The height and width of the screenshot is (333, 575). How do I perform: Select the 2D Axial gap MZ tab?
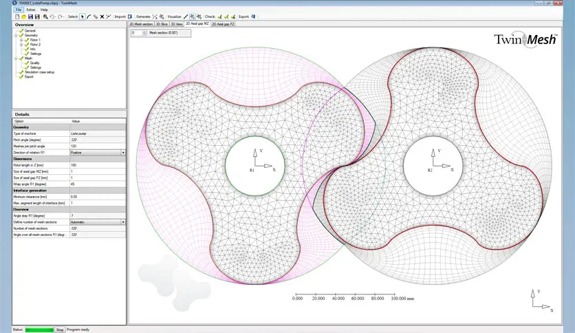coord(197,24)
